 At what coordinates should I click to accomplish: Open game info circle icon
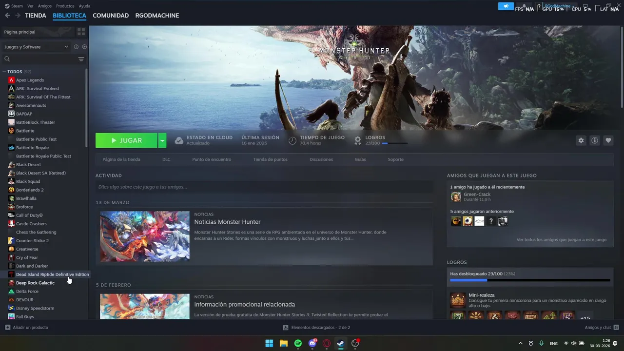[x=594, y=140]
